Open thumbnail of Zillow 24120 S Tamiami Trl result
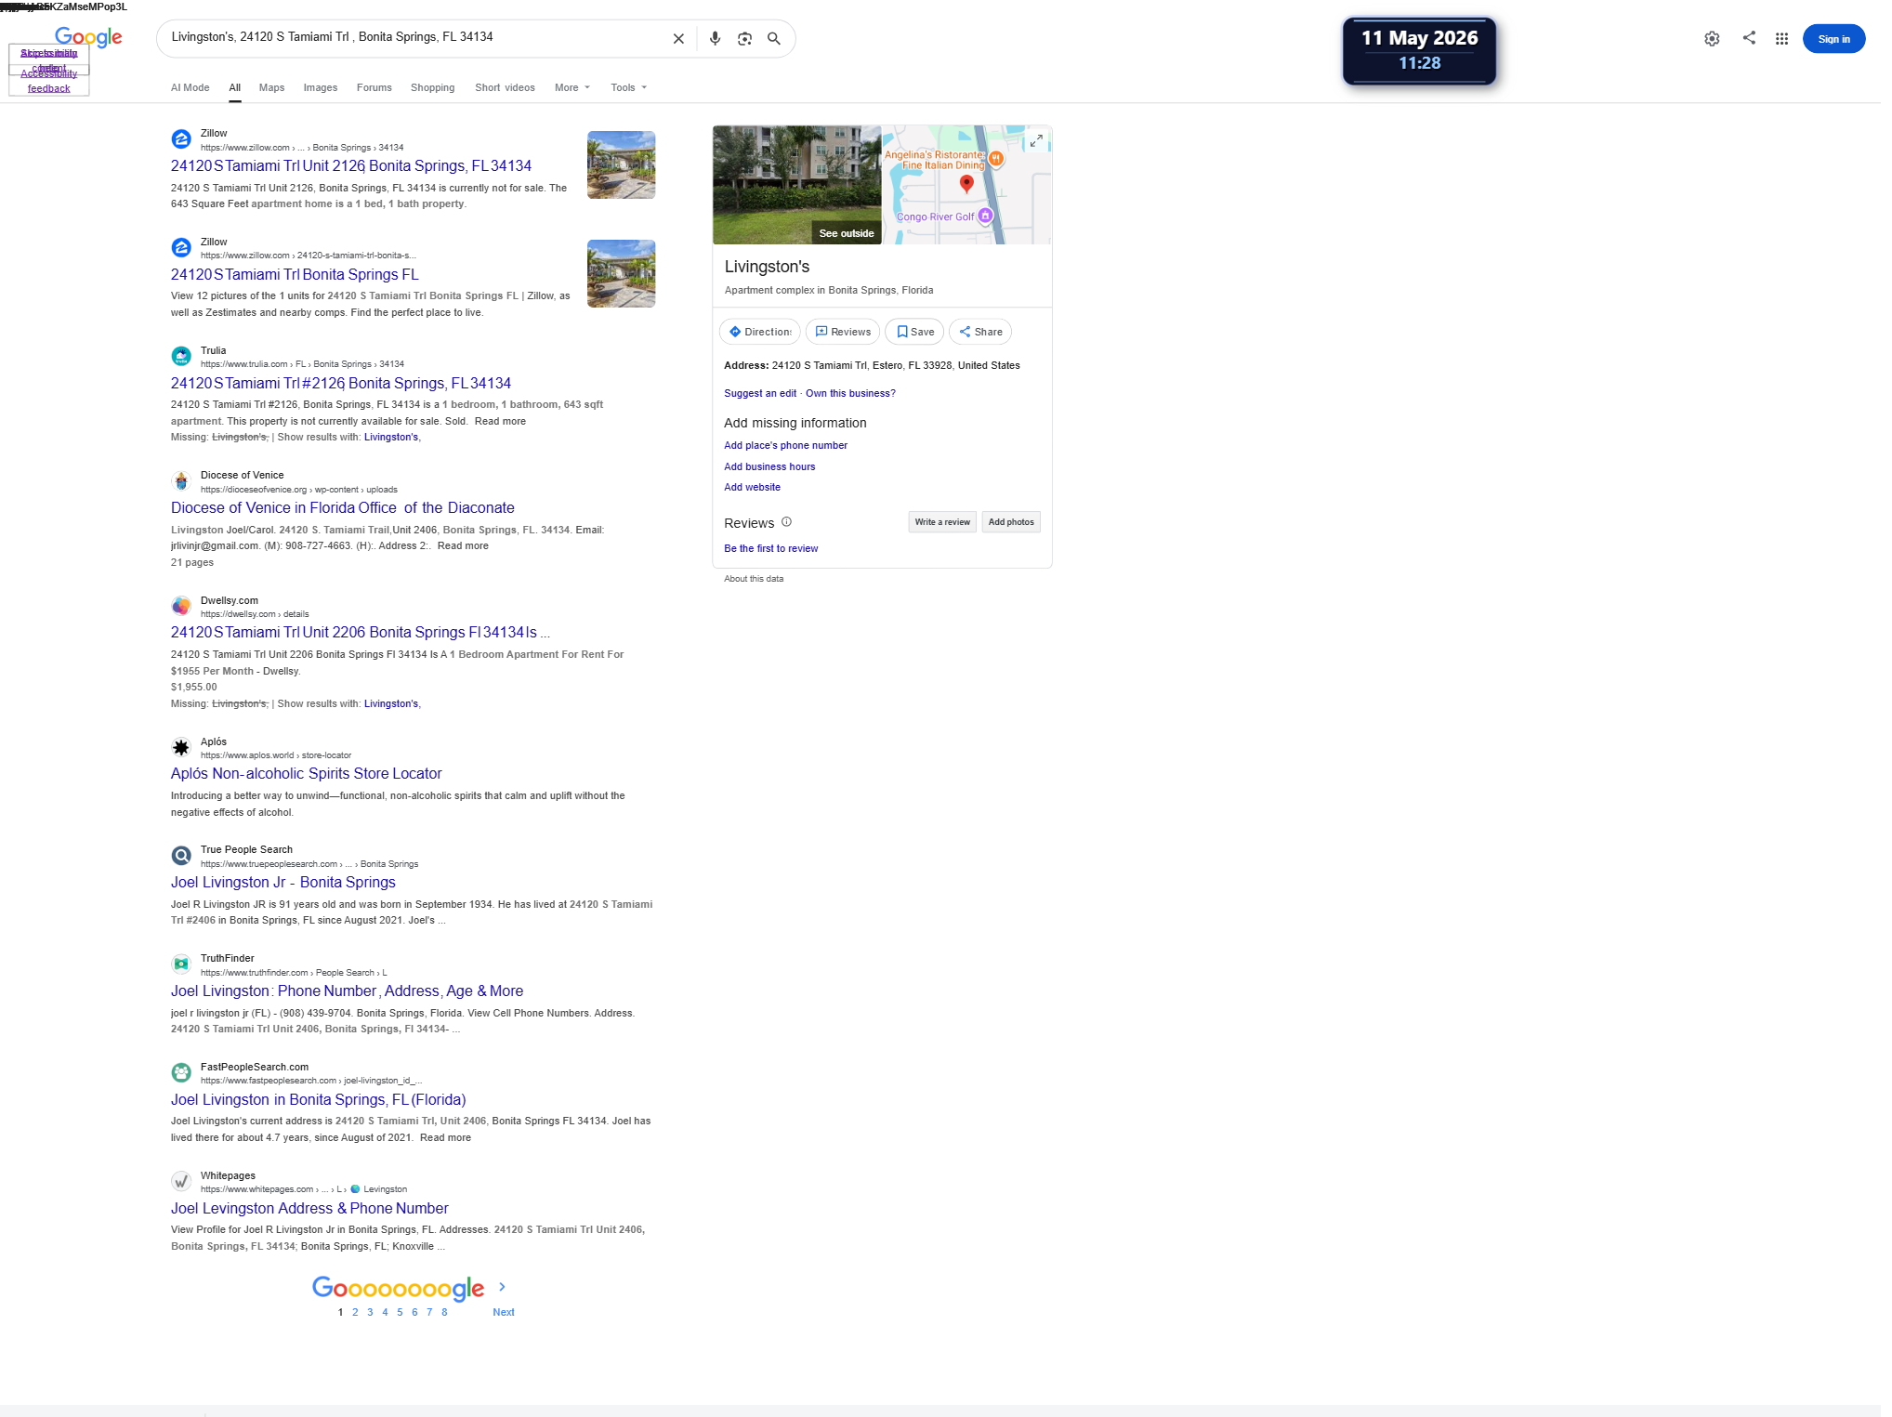This screenshot has width=1892, height=1417. coord(622,274)
